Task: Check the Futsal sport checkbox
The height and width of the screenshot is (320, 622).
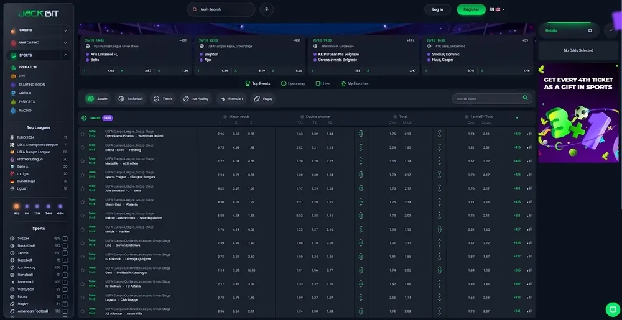Action: tap(65, 296)
